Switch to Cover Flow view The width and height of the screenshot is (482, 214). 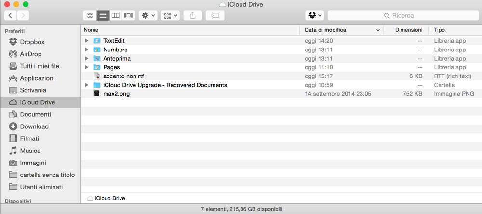coord(129,15)
